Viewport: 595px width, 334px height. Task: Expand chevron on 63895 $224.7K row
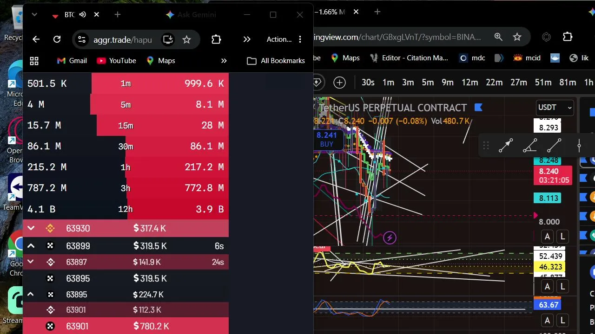(x=31, y=295)
